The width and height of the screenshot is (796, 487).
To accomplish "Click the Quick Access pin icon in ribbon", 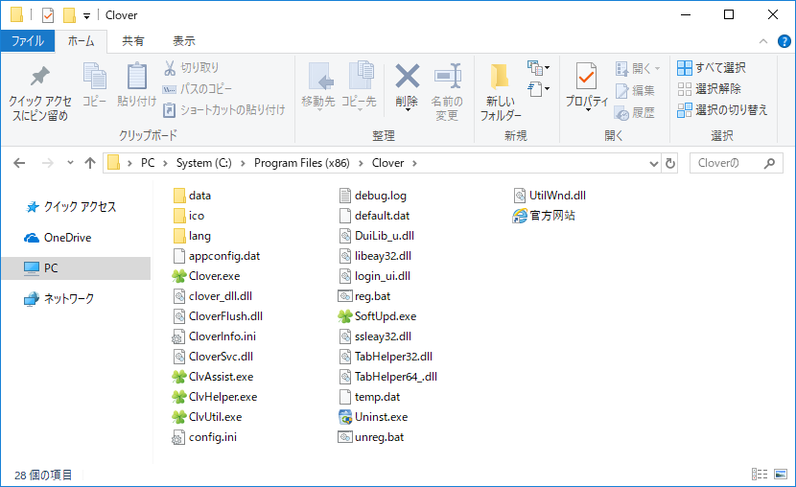I will (x=39, y=77).
